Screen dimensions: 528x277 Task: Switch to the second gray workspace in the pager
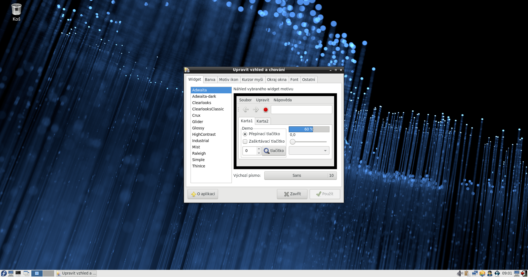(x=48, y=273)
